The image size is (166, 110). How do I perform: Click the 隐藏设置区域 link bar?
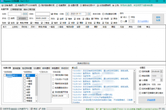click(x=84, y=63)
